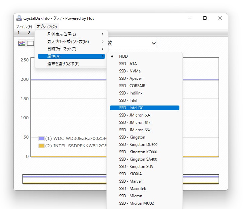Select the 属性(A) menu entry

click(71, 56)
